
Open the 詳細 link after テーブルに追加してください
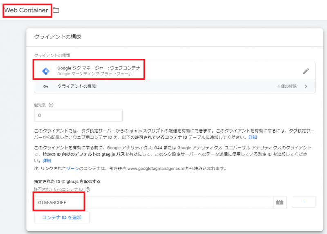pos(253,137)
